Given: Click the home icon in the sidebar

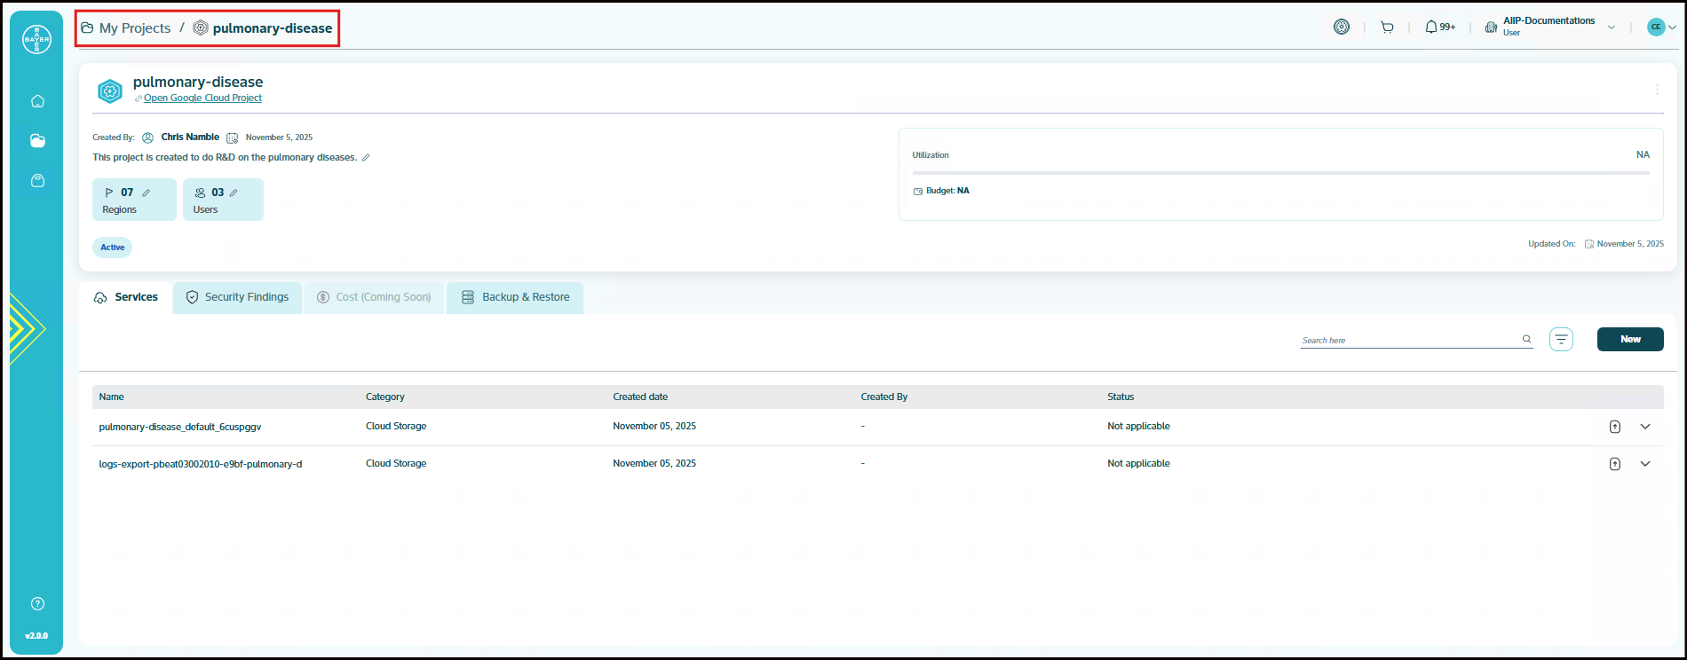Looking at the screenshot, I should point(37,101).
